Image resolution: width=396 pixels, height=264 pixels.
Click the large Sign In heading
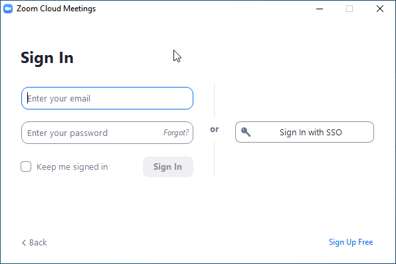tap(47, 58)
